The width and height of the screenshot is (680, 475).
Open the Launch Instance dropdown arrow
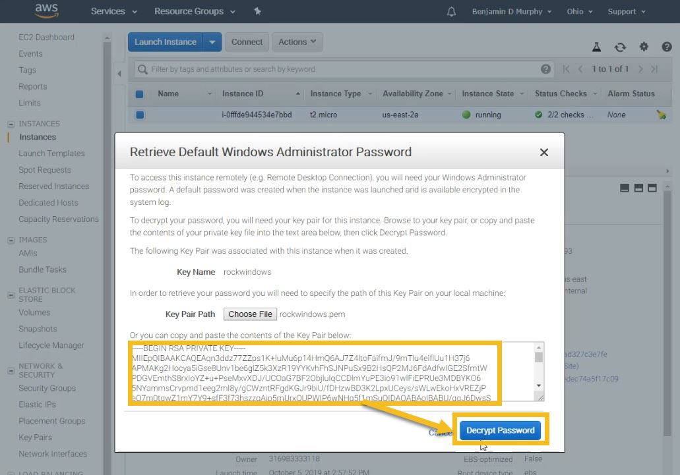click(x=212, y=42)
